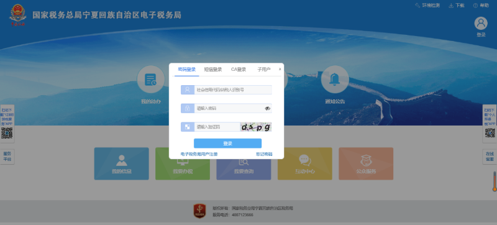Screen dimensions: 497x225
Task: Click the 登录 user avatar icon
Action: [481, 24]
